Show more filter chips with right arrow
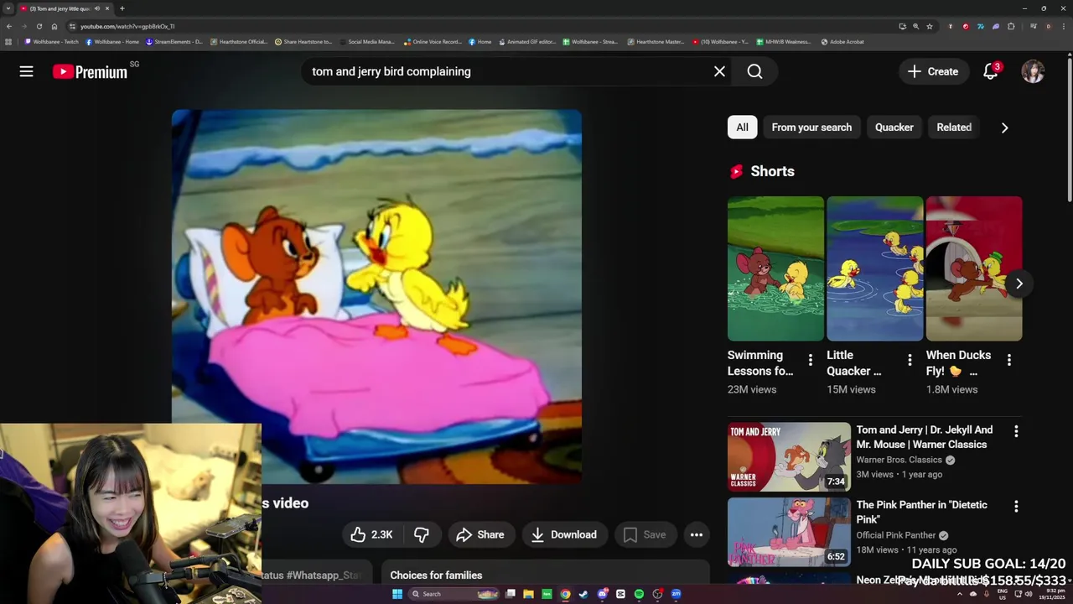 point(1004,128)
